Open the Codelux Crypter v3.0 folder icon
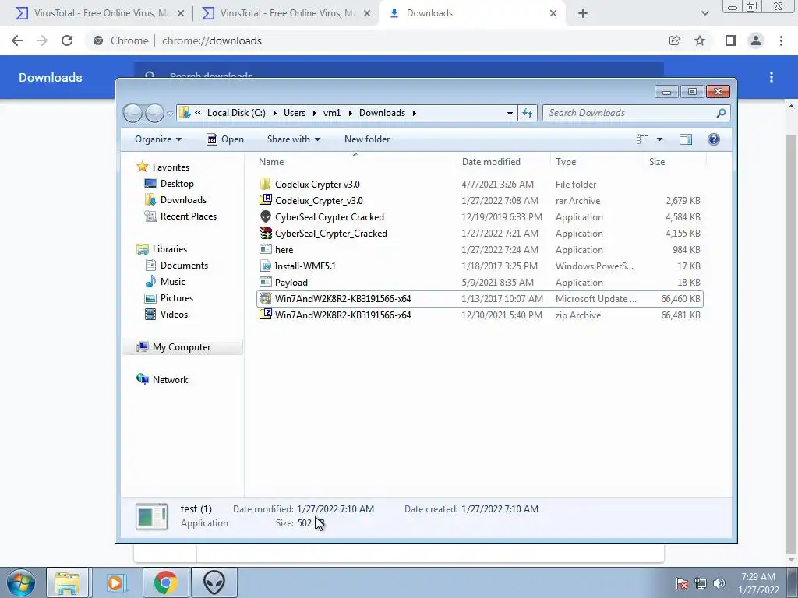Viewport: 798px width, 598px height. point(265,184)
